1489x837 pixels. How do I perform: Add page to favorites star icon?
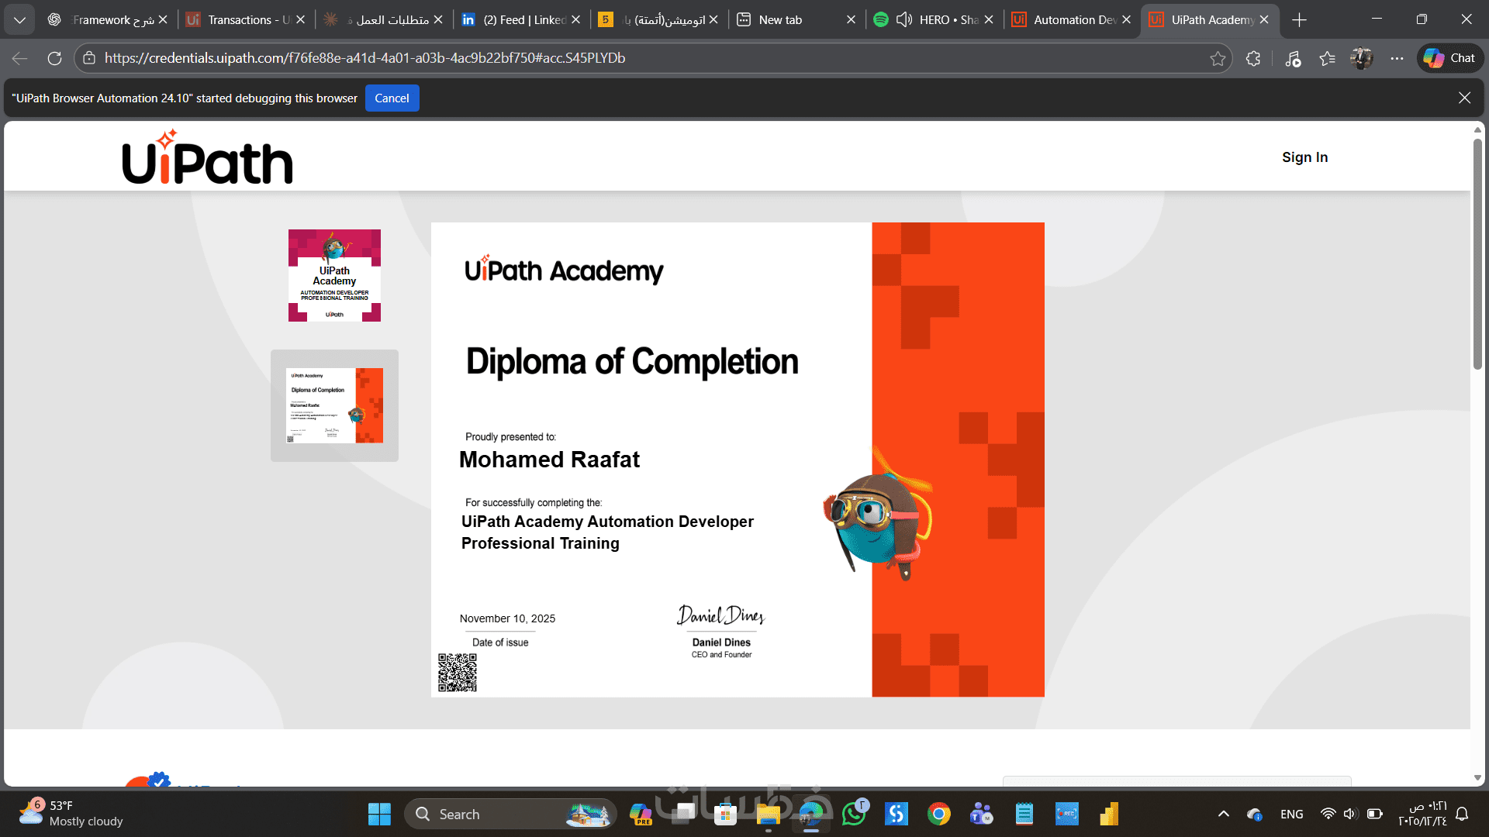1218,58
